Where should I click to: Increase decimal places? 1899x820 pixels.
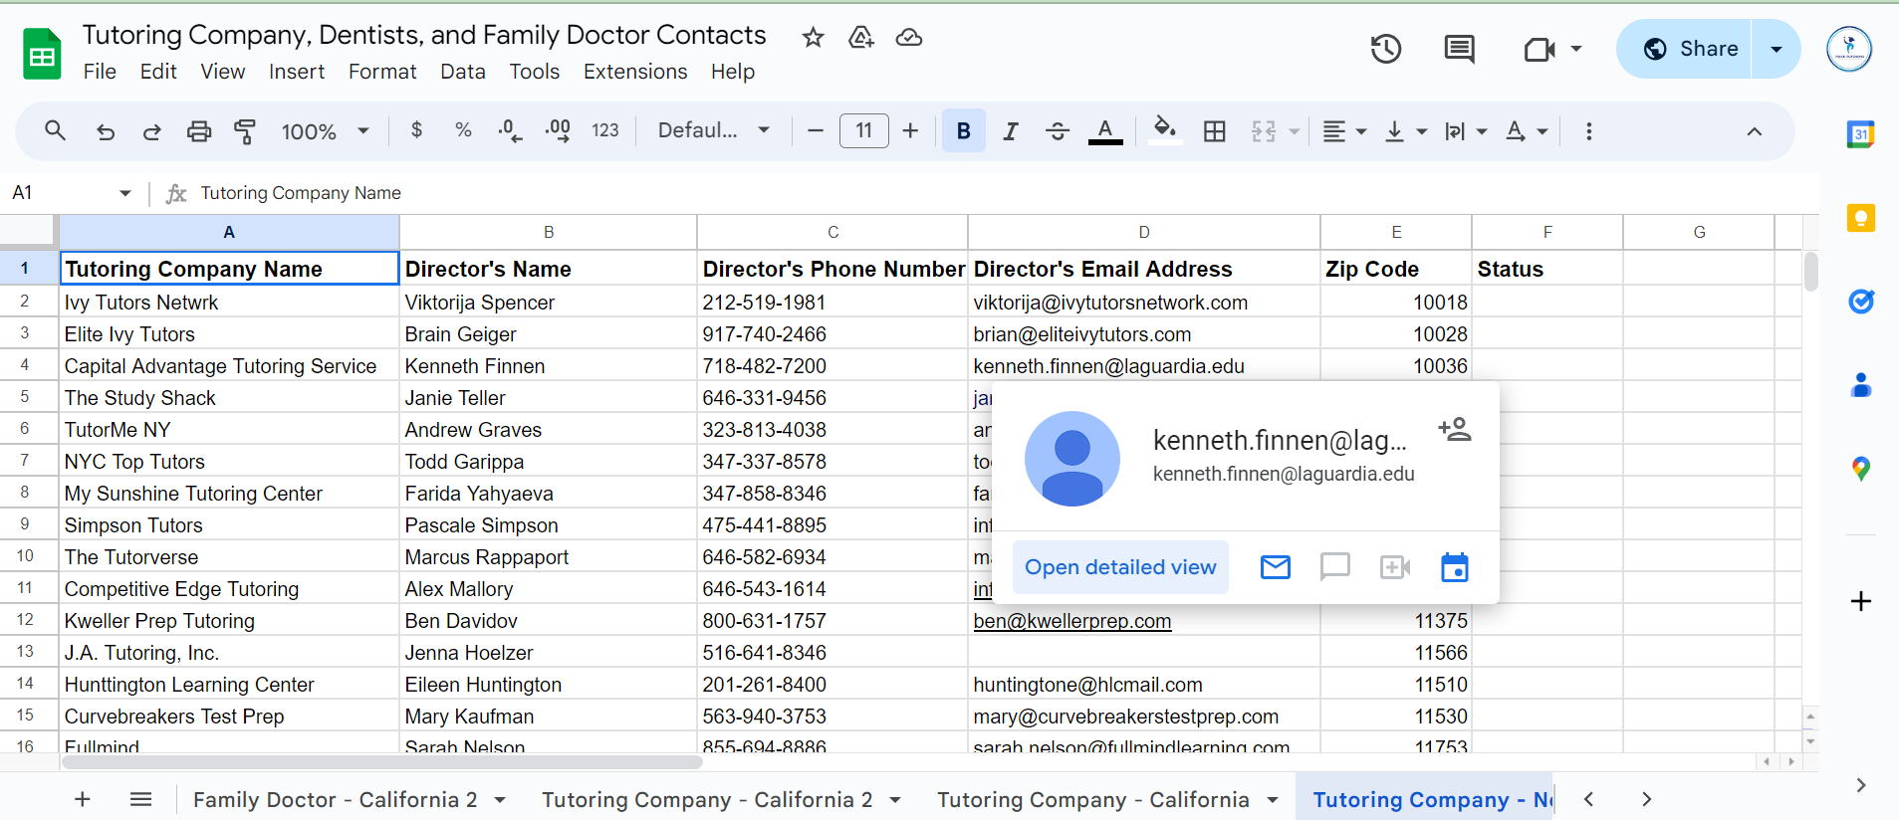(x=558, y=130)
